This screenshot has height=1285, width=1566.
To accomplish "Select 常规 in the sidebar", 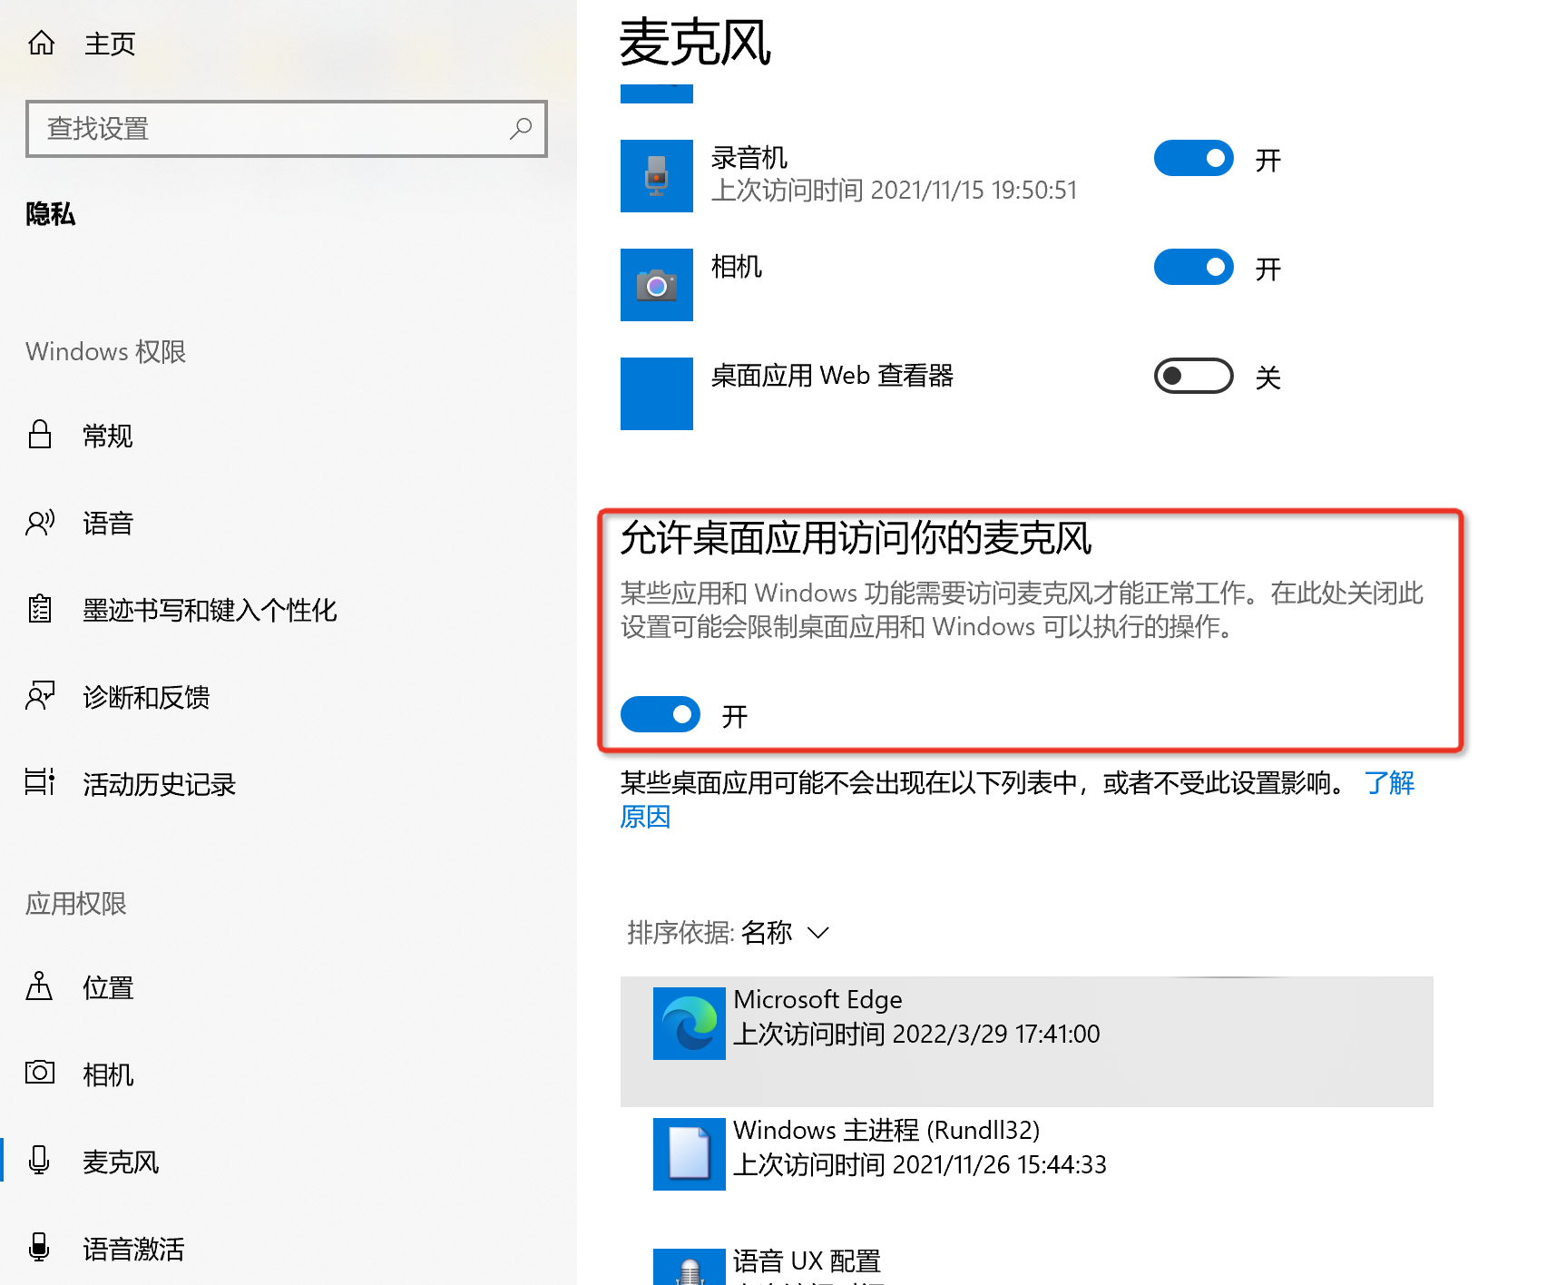I will (x=107, y=436).
